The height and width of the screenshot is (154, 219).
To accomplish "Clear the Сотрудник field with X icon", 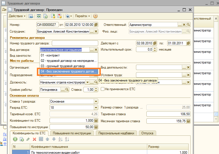I will 96,31.
